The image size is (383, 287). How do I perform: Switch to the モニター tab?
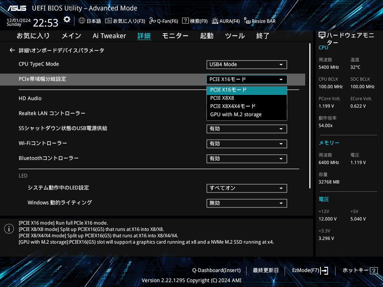[x=175, y=36]
